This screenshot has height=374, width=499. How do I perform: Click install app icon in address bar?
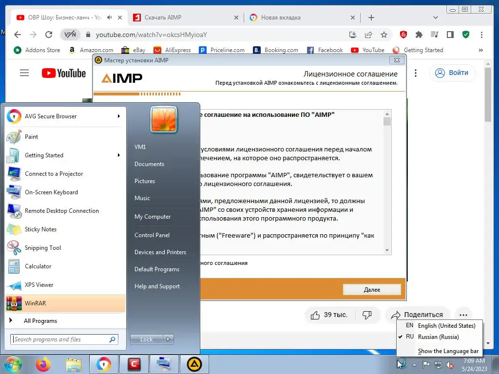coord(353,35)
